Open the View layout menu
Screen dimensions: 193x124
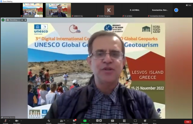pyautogui.click(x=188, y=5)
